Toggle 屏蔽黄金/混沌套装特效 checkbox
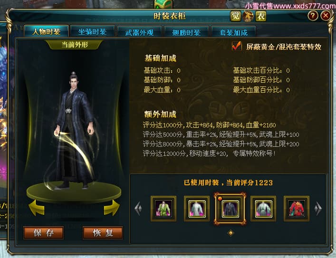 coord(237,46)
